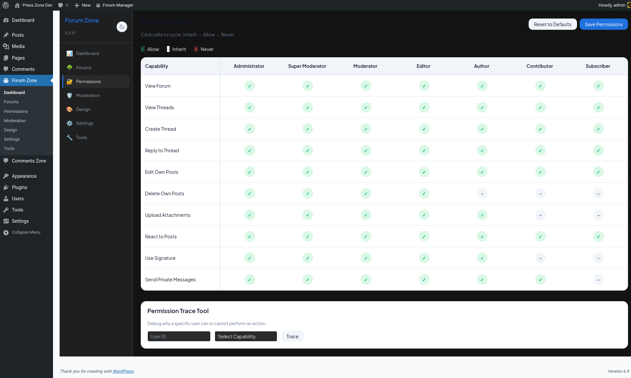Click the Moderation shield icon
This screenshot has width=631, height=378.
coord(70,95)
